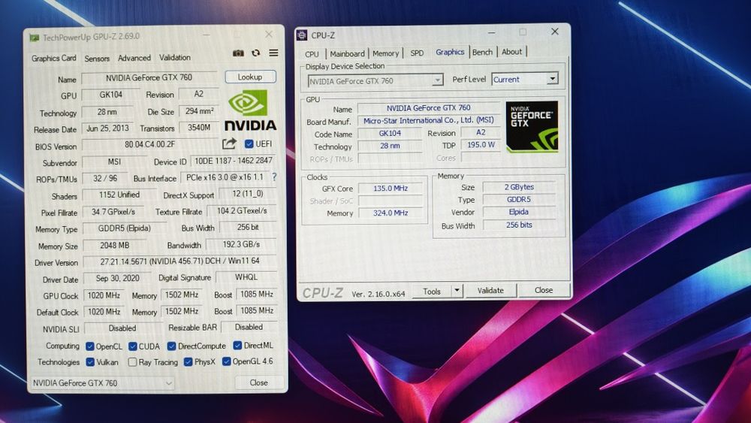Take a GPU-Z screenshot with camera icon
Screen dimensions: 751x423
coord(238,53)
